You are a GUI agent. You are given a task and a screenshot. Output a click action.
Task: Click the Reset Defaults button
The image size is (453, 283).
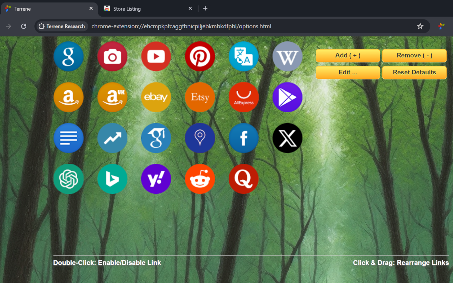(x=414, y=73)
